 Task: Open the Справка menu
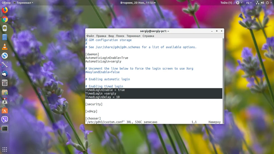(x=148, y=36)
